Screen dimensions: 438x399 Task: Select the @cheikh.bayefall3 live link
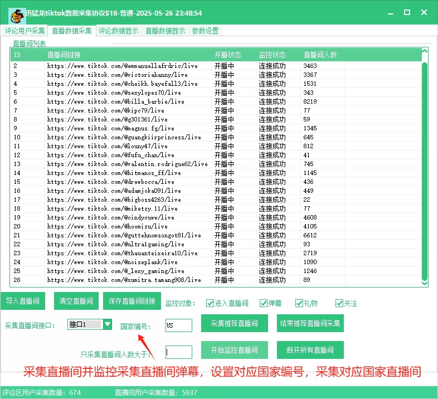click(123, 84)
